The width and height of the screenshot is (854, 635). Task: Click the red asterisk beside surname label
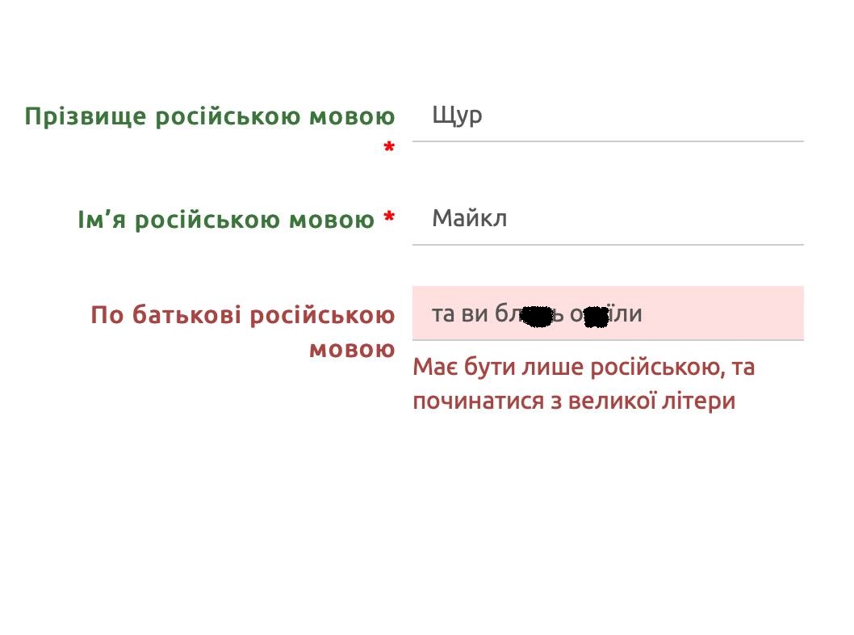coord(389,146)
